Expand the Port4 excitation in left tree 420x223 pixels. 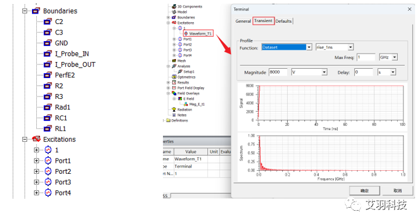click(36, 193)
